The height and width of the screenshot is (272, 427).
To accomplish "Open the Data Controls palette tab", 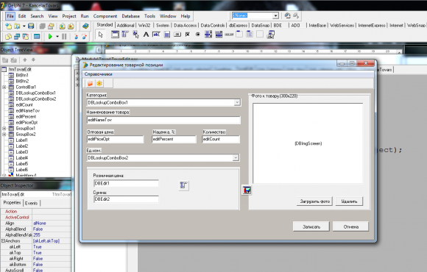I will [213, 25].
